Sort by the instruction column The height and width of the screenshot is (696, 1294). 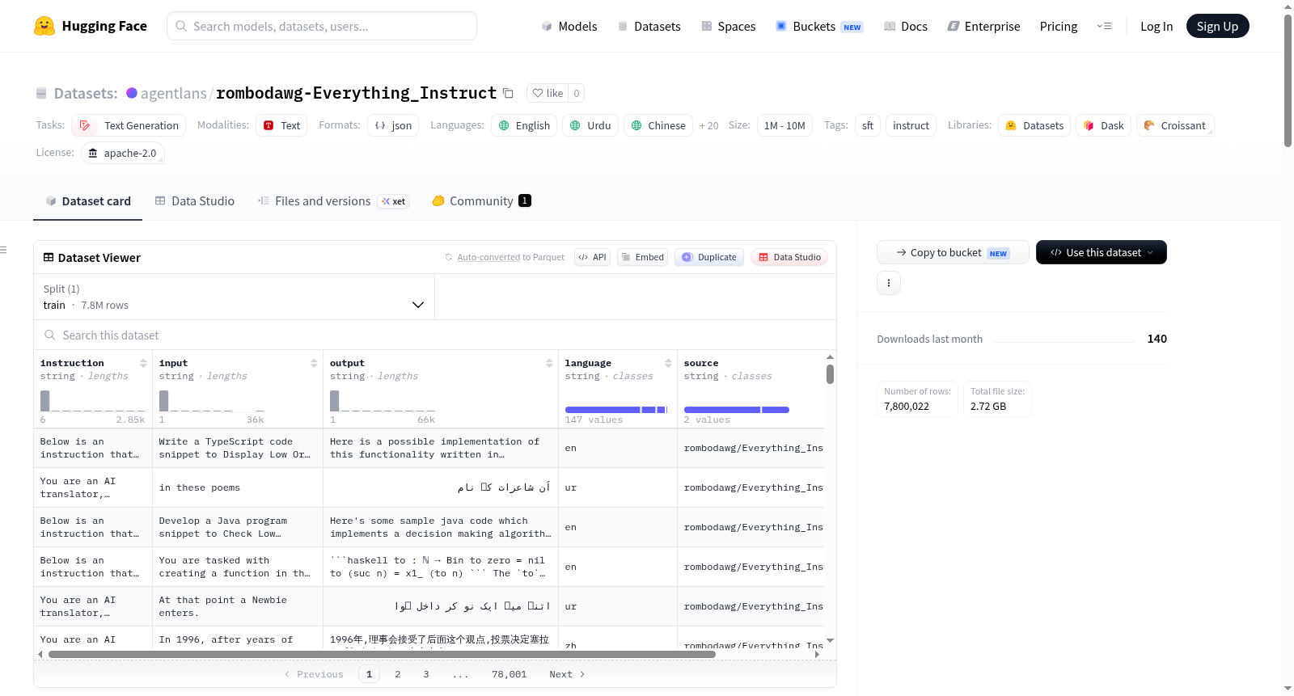[143, 363]
